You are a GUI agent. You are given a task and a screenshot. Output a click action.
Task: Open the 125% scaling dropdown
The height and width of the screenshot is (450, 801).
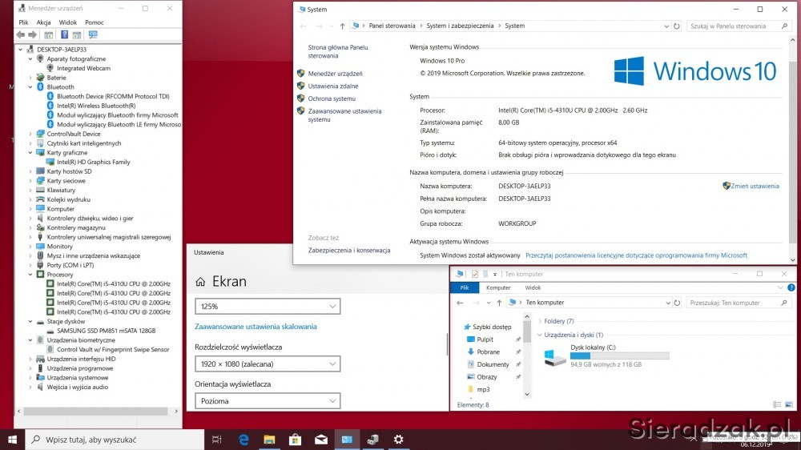(268, 307)
